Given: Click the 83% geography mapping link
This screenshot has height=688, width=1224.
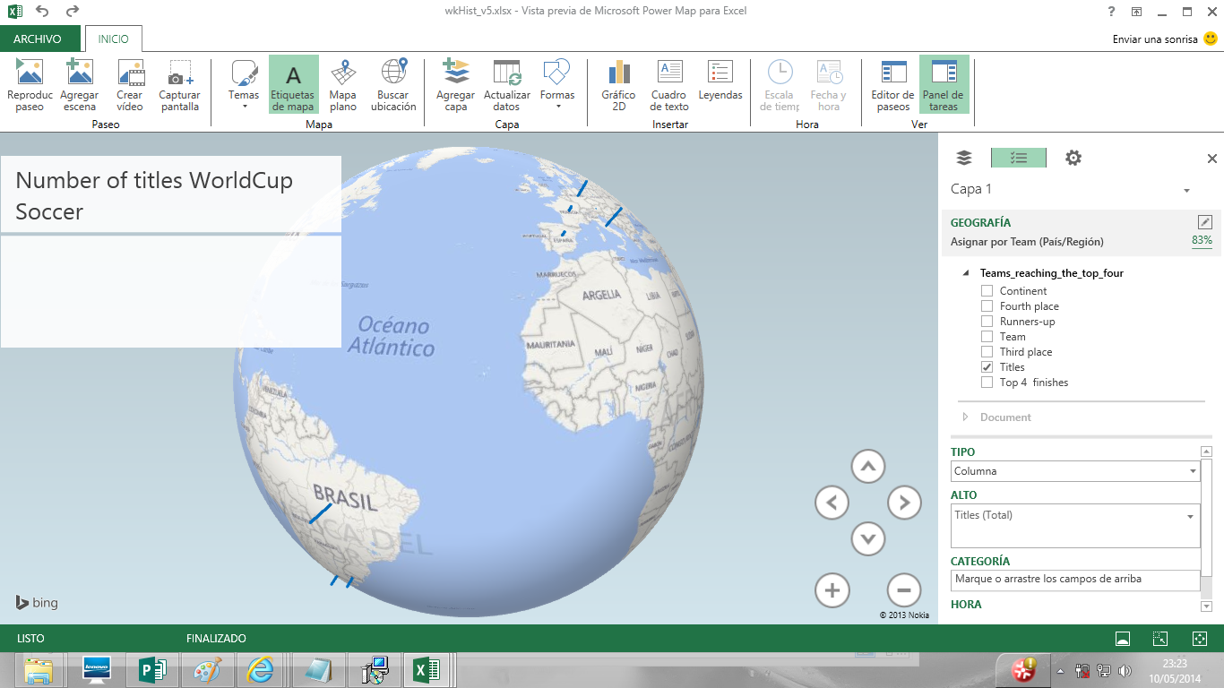Looking at the screenshot, I should 1202,240.
